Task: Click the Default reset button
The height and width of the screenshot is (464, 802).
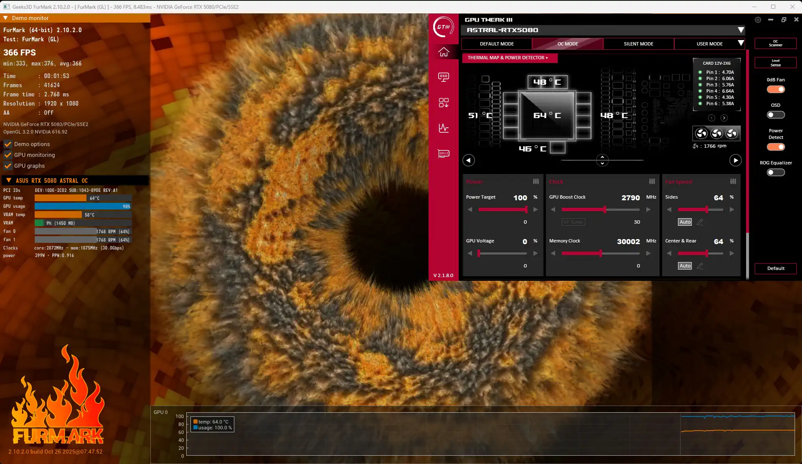Action: [776, 268]
